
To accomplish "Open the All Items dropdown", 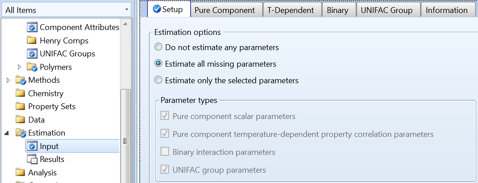I will coord(127,9).
